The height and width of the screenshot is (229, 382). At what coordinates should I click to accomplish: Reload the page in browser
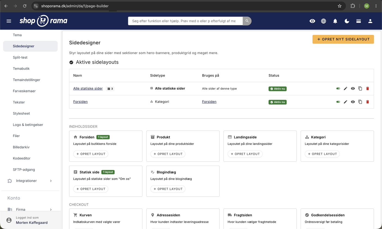25,6
